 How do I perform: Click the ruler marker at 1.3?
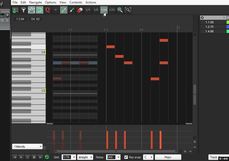coord(106,30)
